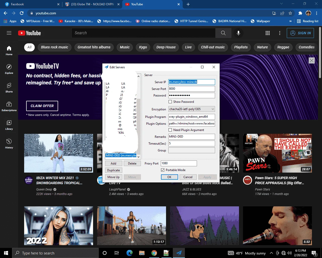Launch Microsoft Edge from taskbar
322x258 pixels.
point(129,253)
